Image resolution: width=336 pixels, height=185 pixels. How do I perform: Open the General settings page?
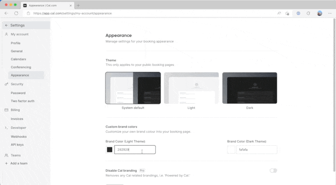point(17,51)
